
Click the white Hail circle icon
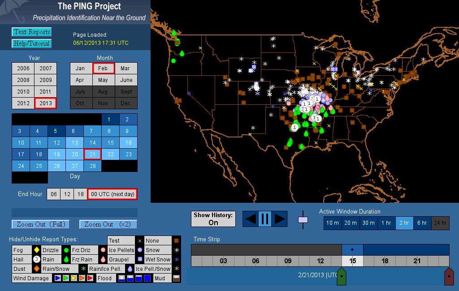37,259
